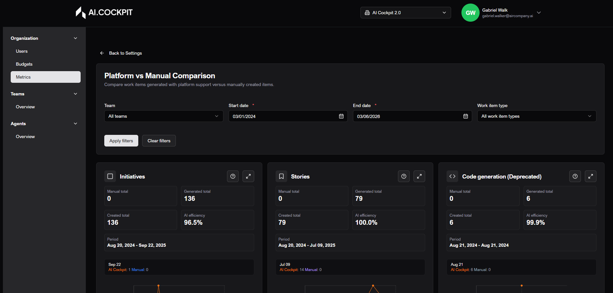Collapse the Agents sidebar section
This screenshot has width=613, height=293.
[x=75, y=124]
